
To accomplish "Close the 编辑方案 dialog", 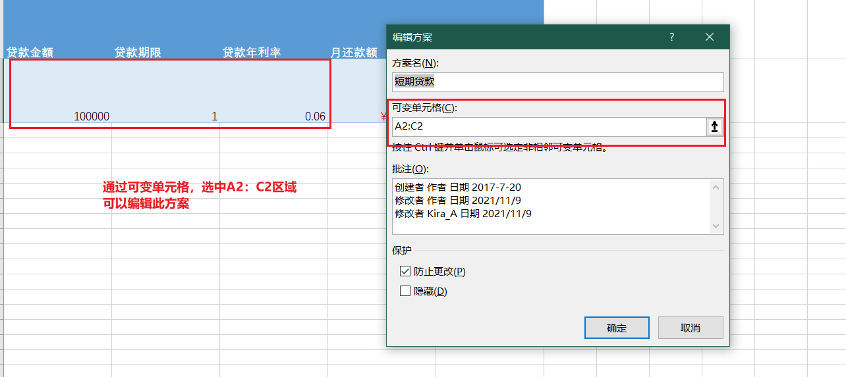I will point(709,38).
